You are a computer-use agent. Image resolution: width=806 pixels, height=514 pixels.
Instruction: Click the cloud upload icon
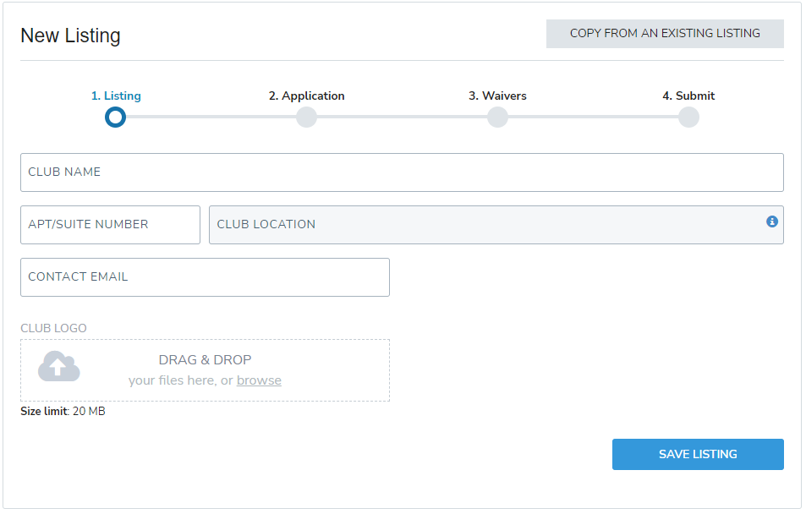tap(59, 366)
